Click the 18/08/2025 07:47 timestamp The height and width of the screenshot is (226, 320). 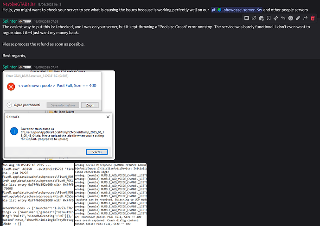tap(46, 67)
